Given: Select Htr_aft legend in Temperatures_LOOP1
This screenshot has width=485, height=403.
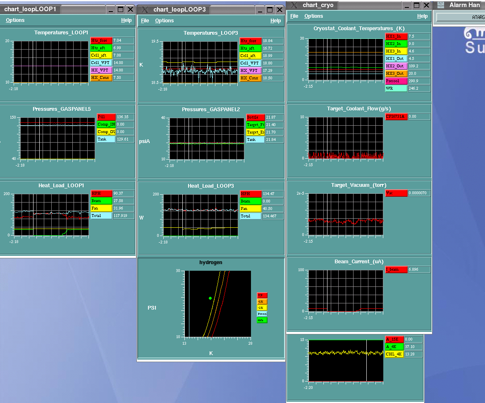Looking at the screenshot, I should point(101,48).
